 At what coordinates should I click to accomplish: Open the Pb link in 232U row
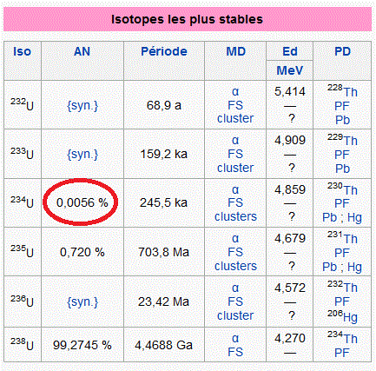[x=343, y=120]
